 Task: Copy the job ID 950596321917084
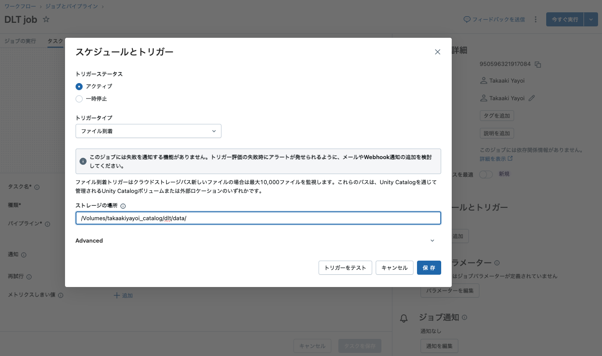tap(538, 64)
